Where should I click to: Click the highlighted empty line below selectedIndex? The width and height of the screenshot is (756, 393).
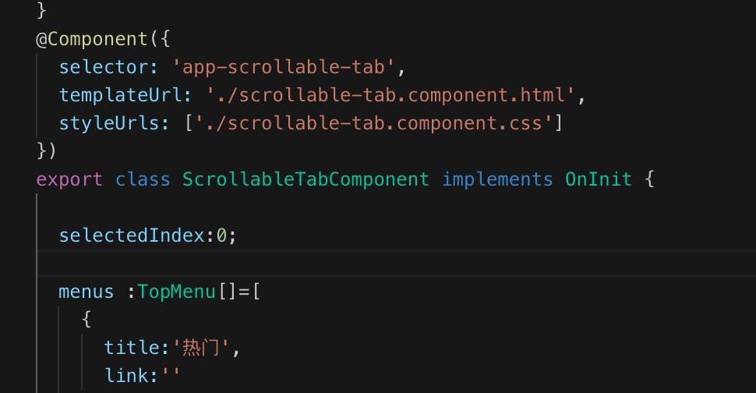pos(390,264)
